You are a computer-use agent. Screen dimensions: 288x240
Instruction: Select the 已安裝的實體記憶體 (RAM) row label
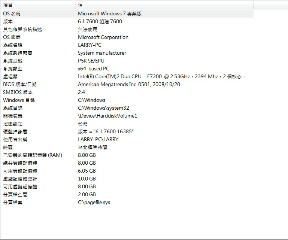pos(33,155)
